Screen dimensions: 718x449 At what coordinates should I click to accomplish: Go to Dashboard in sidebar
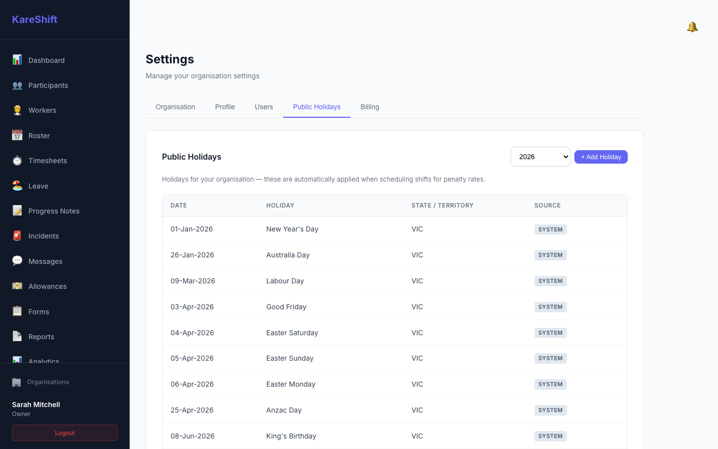click(65, 60)
